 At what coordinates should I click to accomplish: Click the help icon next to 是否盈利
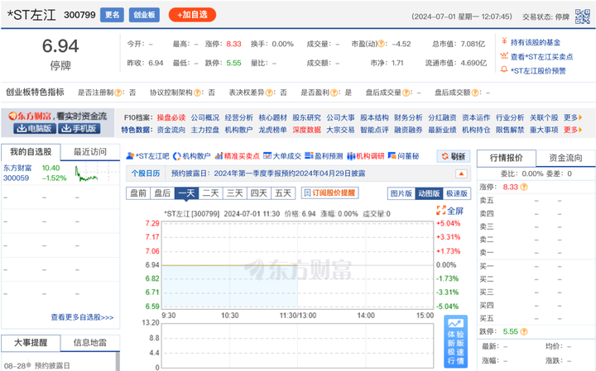(x=334, y=93)
